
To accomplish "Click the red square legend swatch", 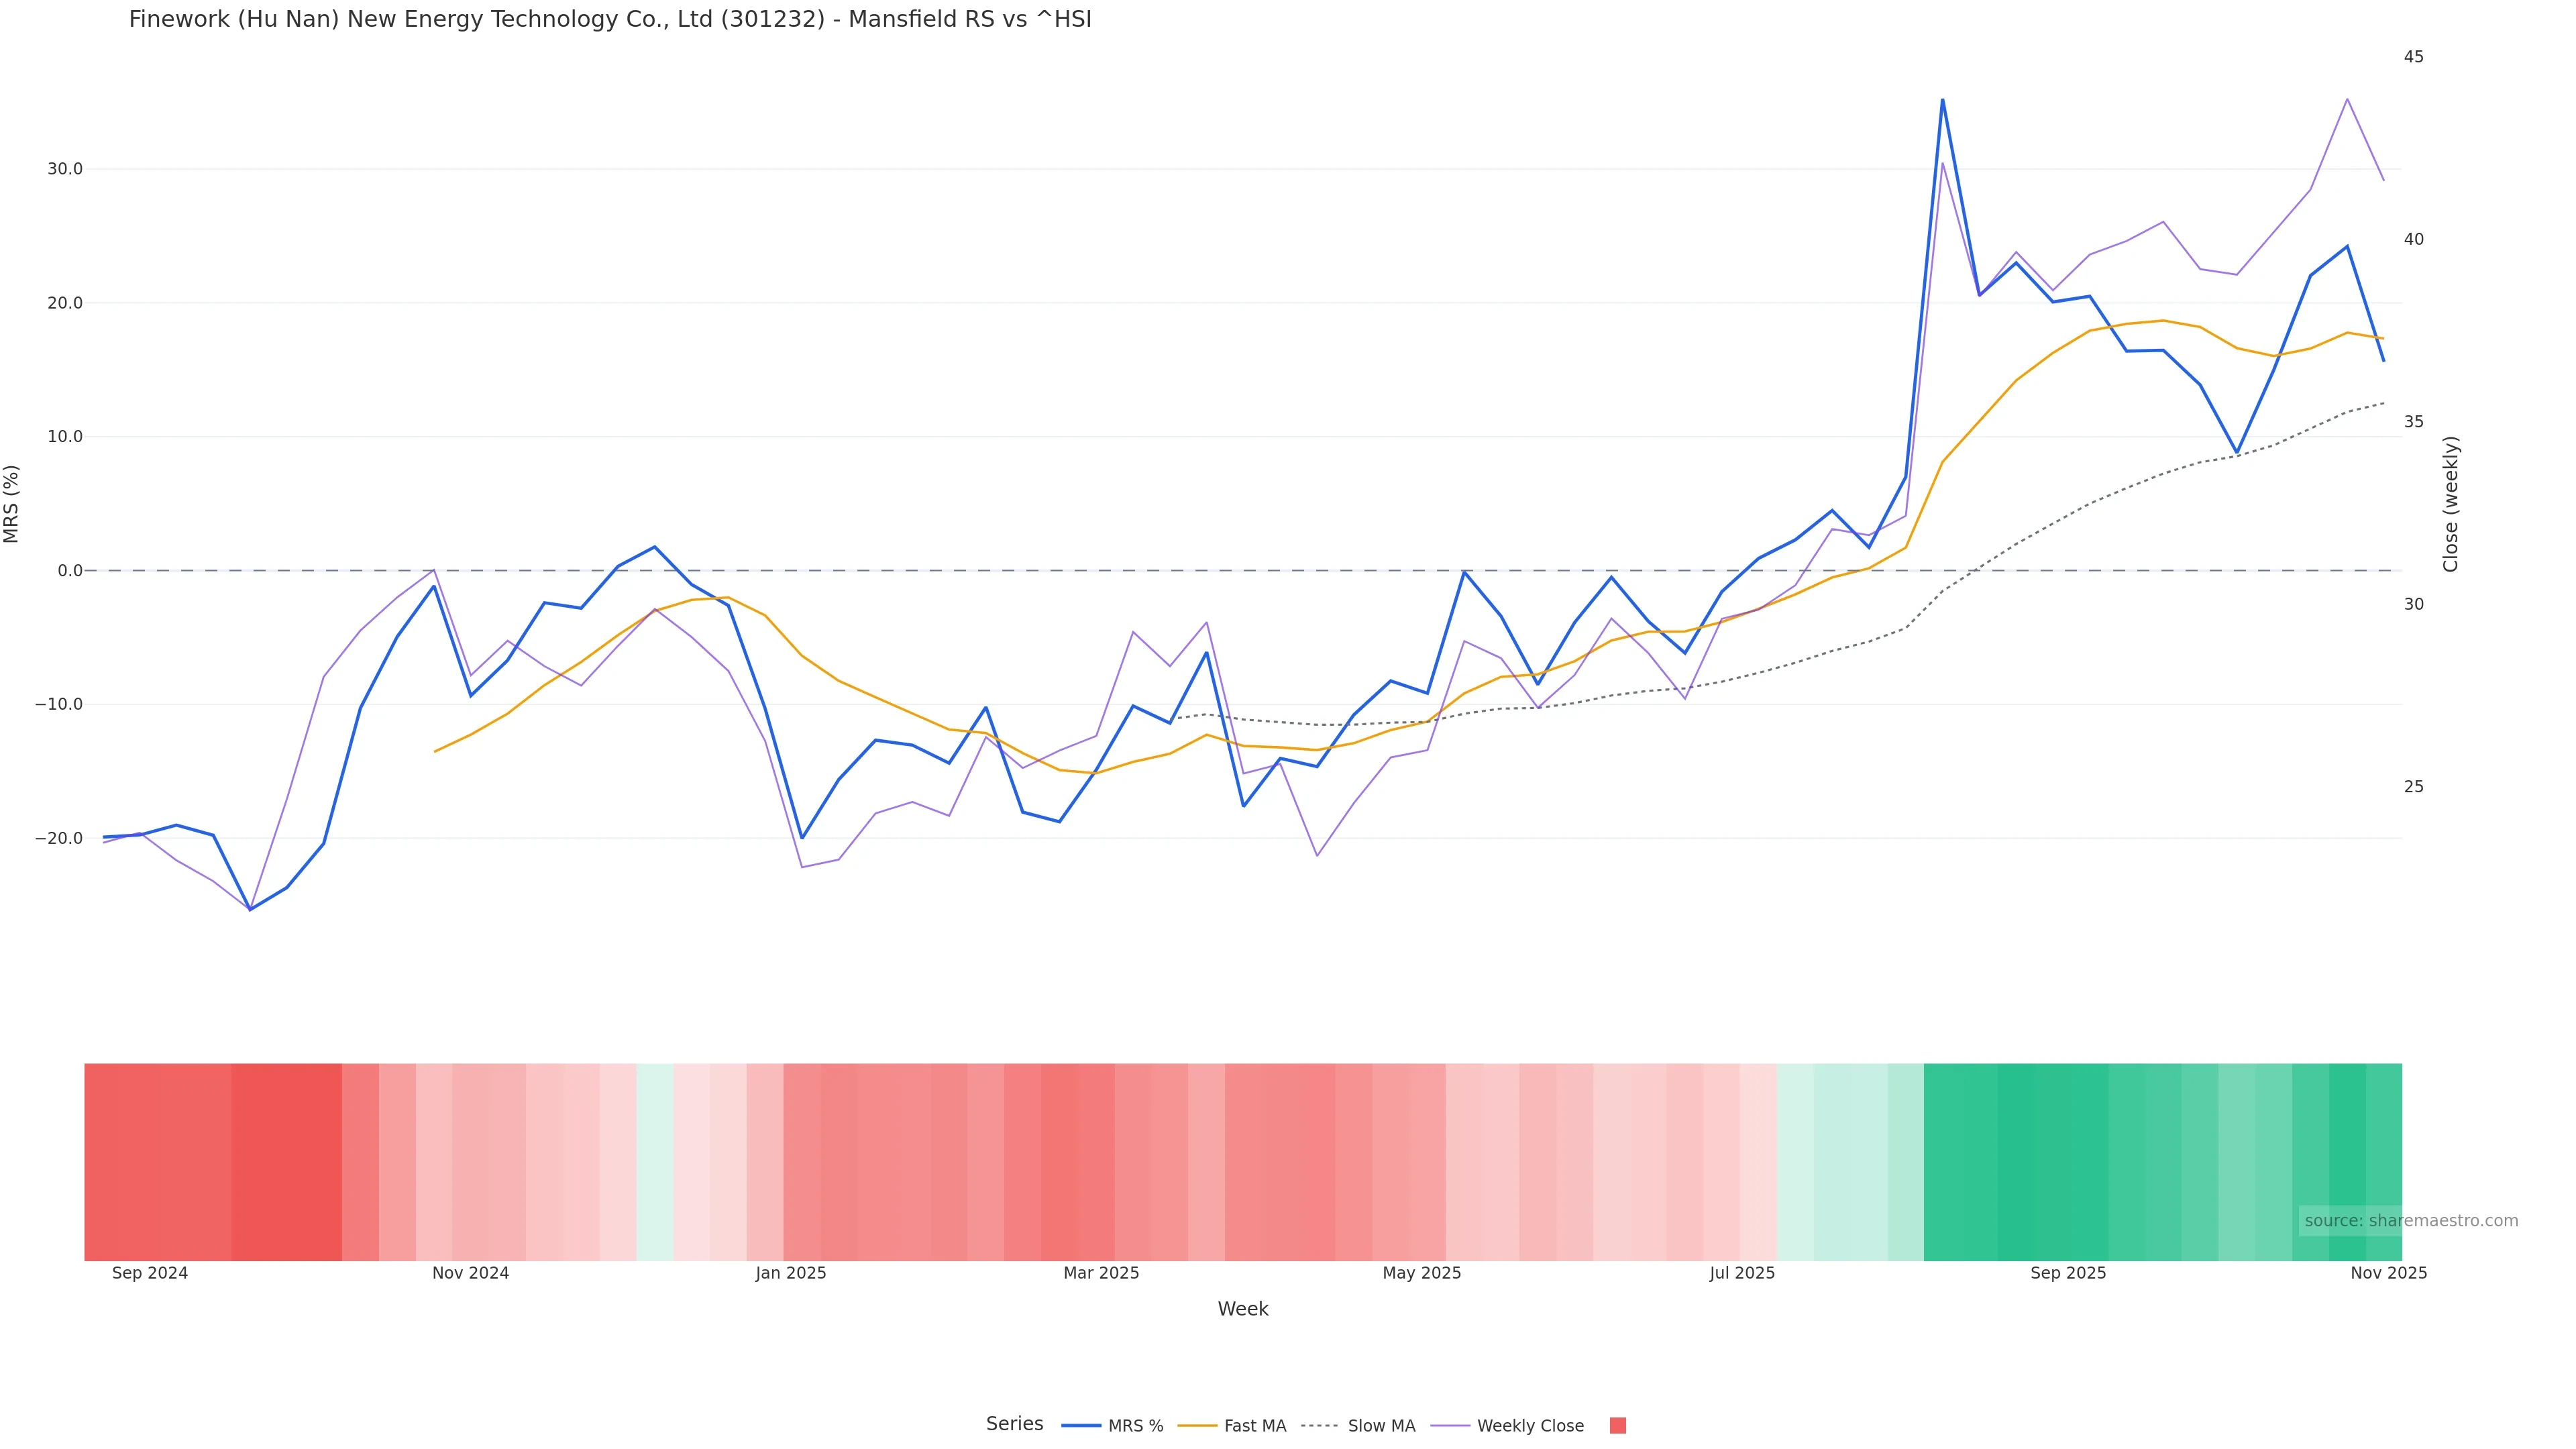I will (x=1617, y=1426).
